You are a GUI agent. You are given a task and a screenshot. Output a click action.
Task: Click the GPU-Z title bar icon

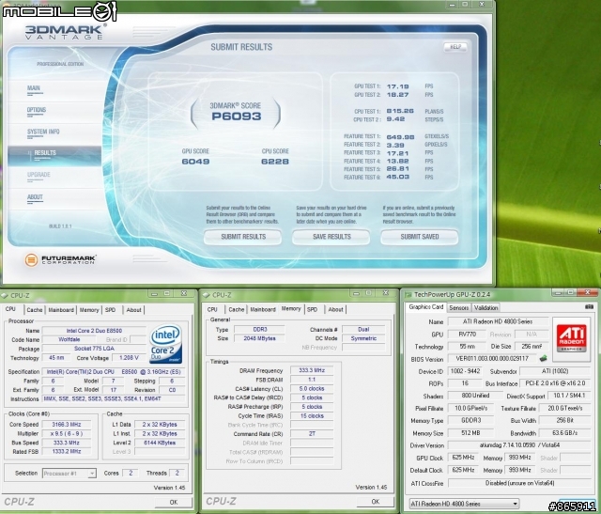tap(408, 295)
